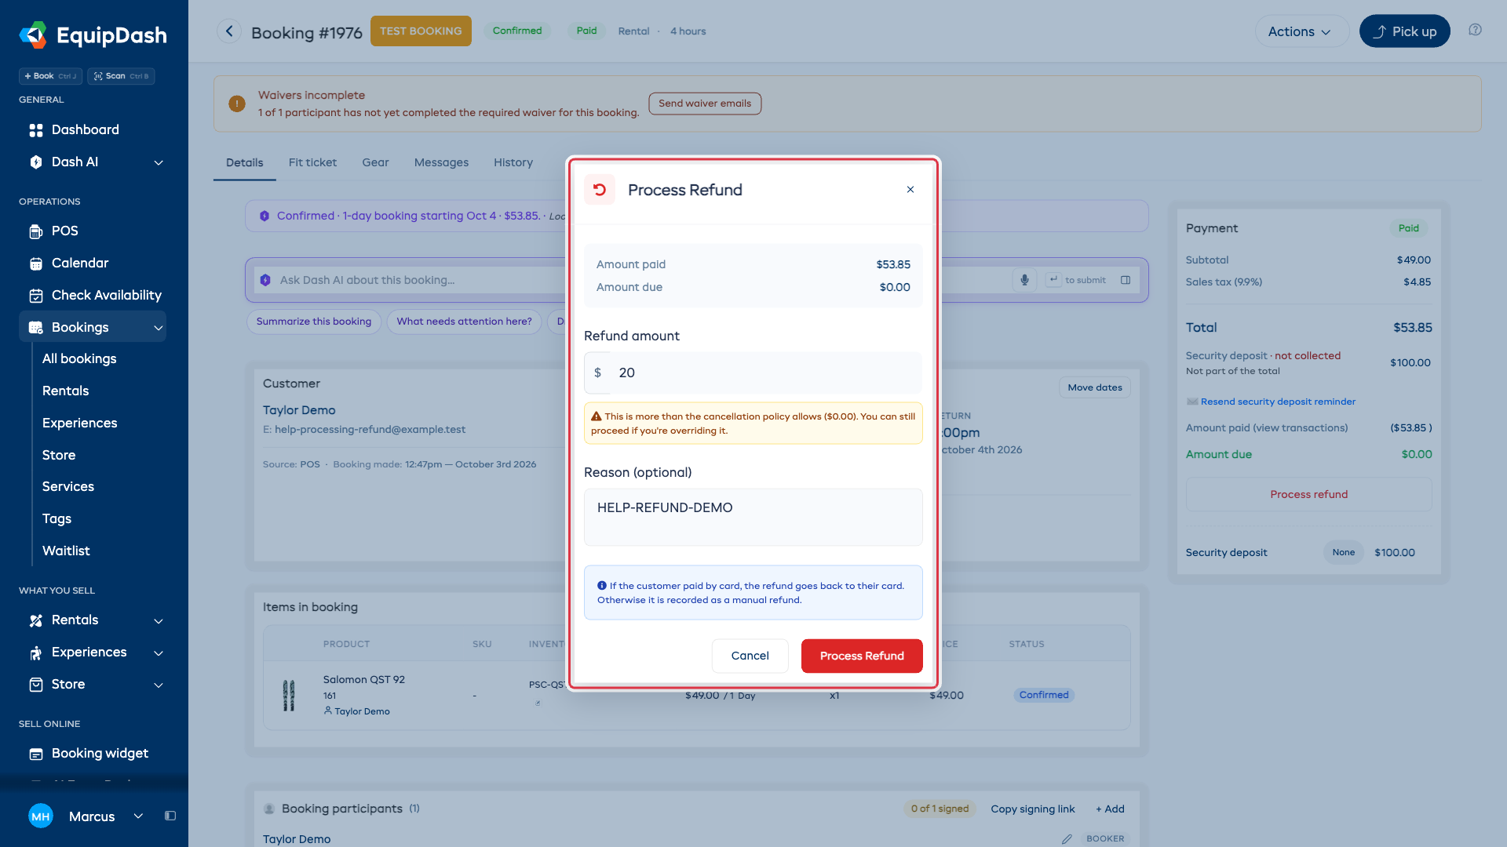
Task: Click the MH user avatar
Action: (x=41, y=816)
